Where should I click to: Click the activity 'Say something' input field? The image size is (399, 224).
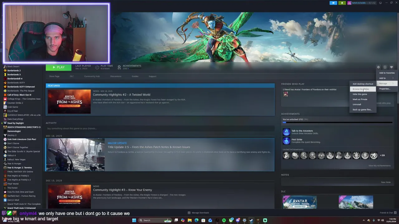pyautogui.click(x=160, y=128)
